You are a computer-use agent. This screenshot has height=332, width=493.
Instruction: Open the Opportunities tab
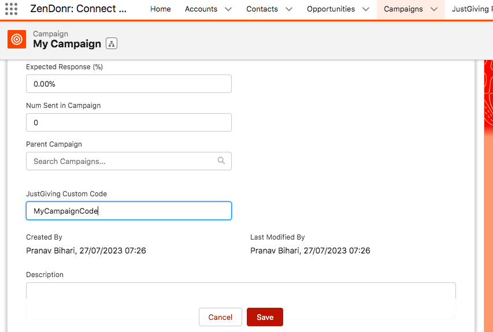pyautogui.click(x=331, y=9)
